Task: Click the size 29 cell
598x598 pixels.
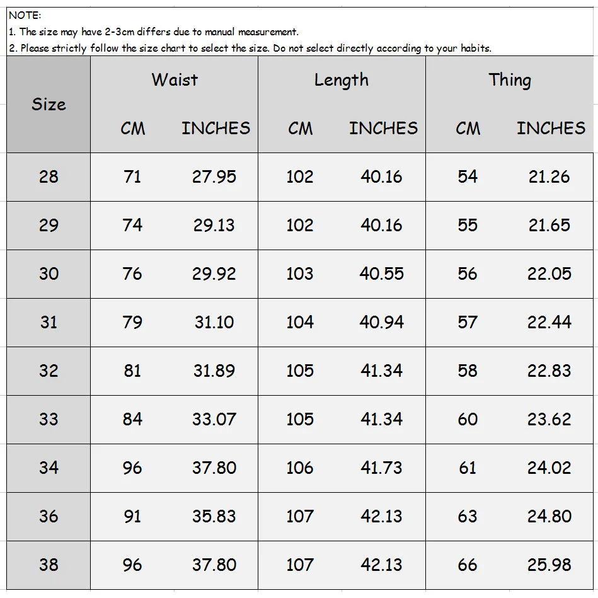Action: tap(49, 226)
